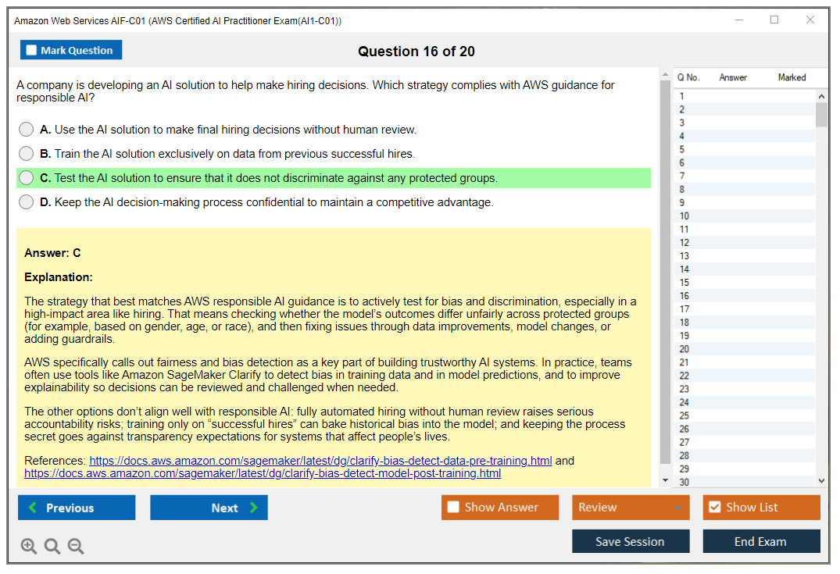Select the zoom-out magnifier icon
This screenshot has width=840, height=574.
(x=76, y=546)
